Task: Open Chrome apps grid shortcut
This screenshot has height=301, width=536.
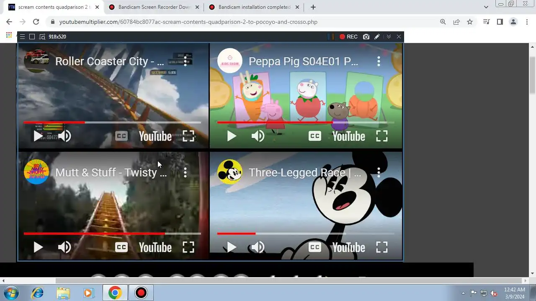Action: point(9,35)
